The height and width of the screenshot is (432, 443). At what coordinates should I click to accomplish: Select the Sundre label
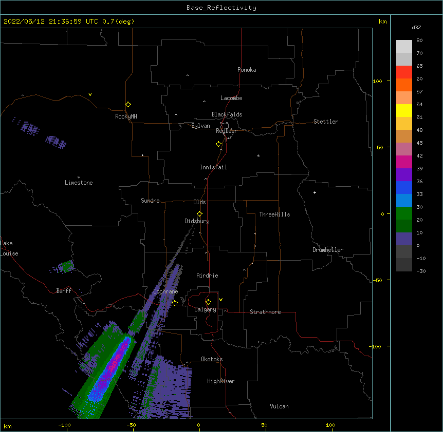click(150, 201)
